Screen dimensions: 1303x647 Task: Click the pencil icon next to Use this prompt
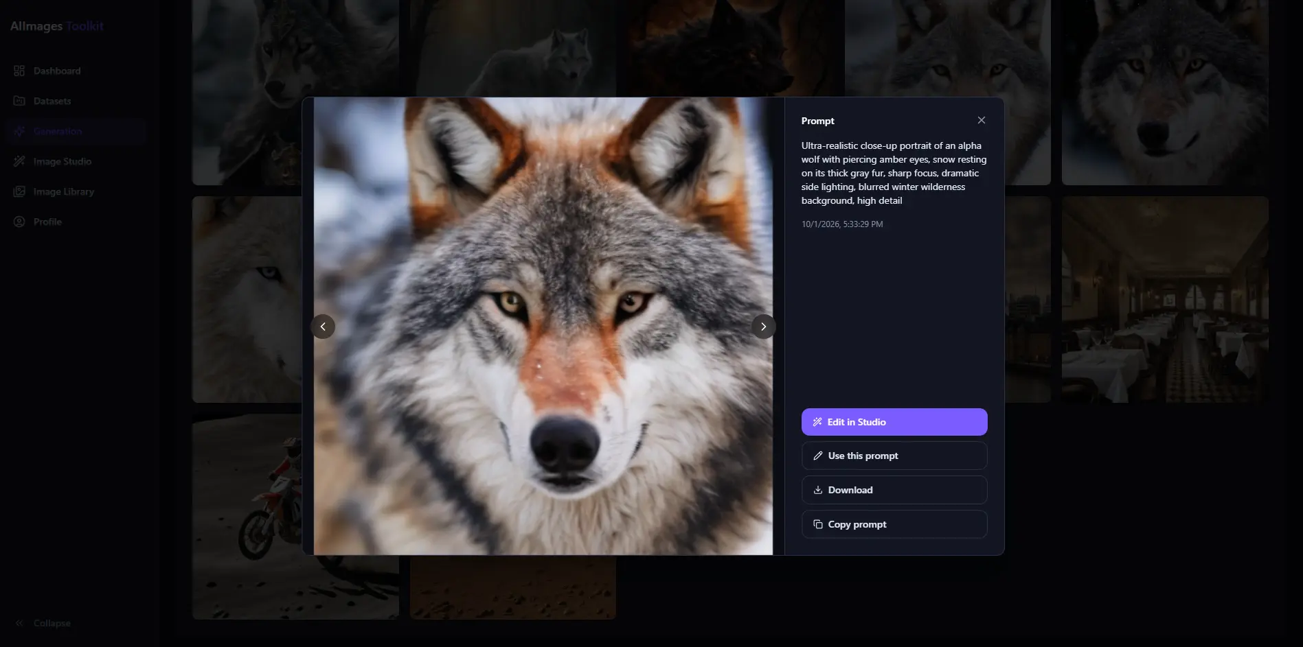(817, 456)
